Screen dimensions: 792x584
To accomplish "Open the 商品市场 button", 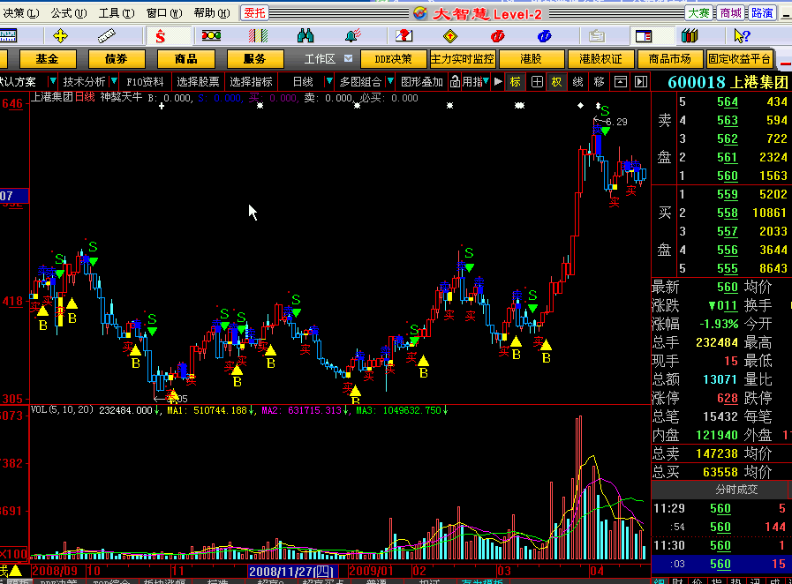I will click(x=670, y=59).
